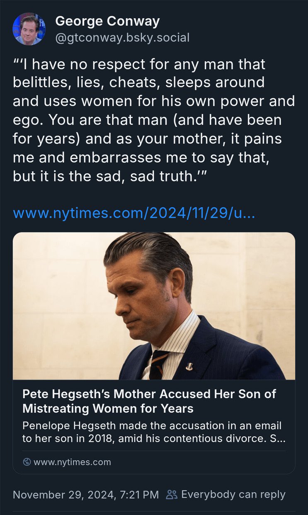This screenshot has width=308, height=515.
Task: Click the Everybody can reply label
Action: tap(233, 494)
